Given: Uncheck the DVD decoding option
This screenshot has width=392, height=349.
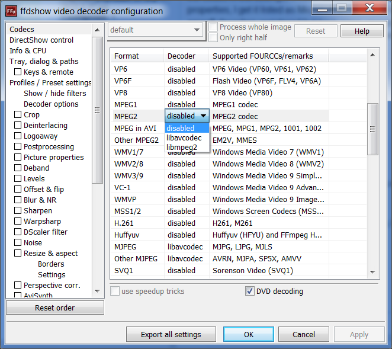Looking at the screenshot, I should (249, 291).
